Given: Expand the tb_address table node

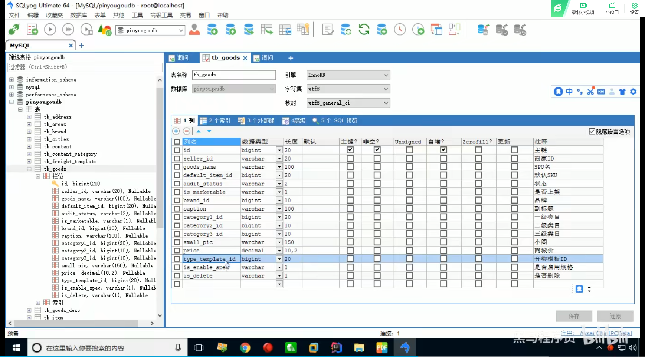Looking at the screenshot, I should (x=29, y=117).
